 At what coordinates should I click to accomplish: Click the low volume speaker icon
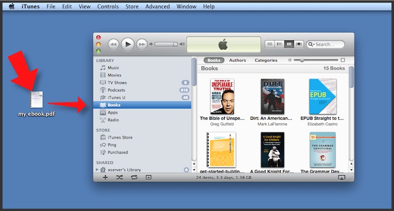pos(151,44)
